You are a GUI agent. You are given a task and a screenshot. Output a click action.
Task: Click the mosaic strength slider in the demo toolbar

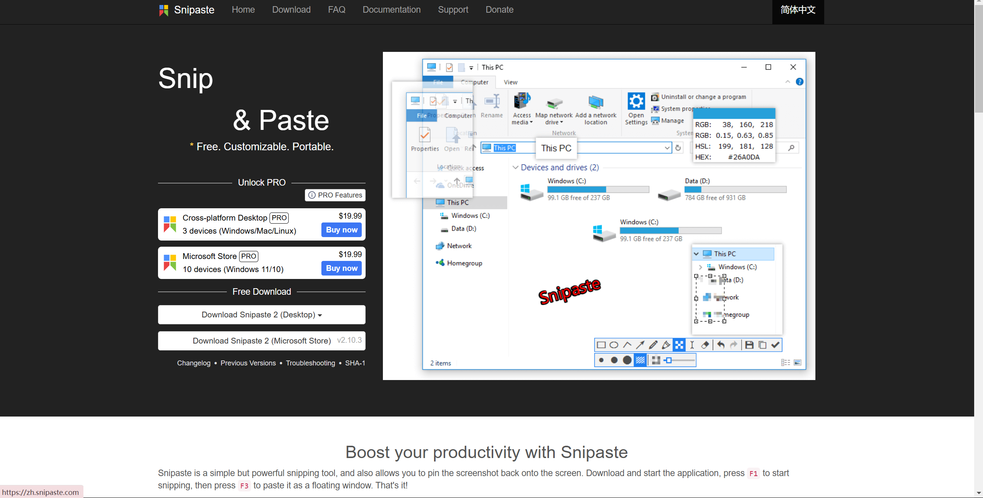pos(679,360)
